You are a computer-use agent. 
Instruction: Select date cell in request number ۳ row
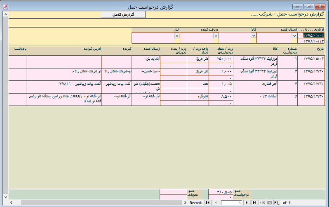click(311, 74)
